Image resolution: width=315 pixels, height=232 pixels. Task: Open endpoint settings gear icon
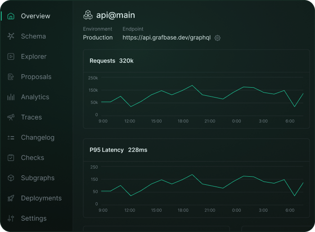pos(217,38)
